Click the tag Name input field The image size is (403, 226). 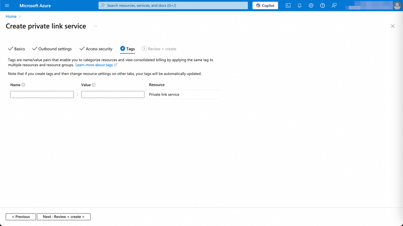[x=42, y=94]
